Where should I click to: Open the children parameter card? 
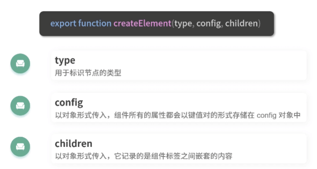179,149
